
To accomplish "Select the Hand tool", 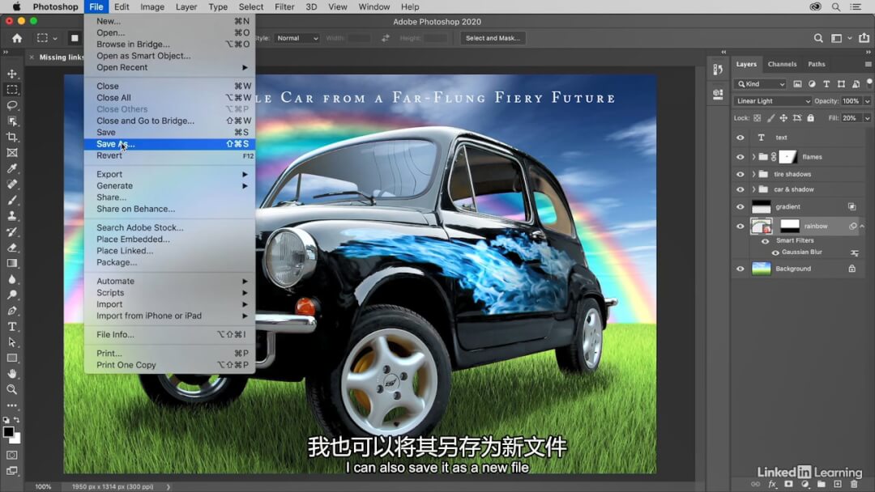I will point(11,374).
